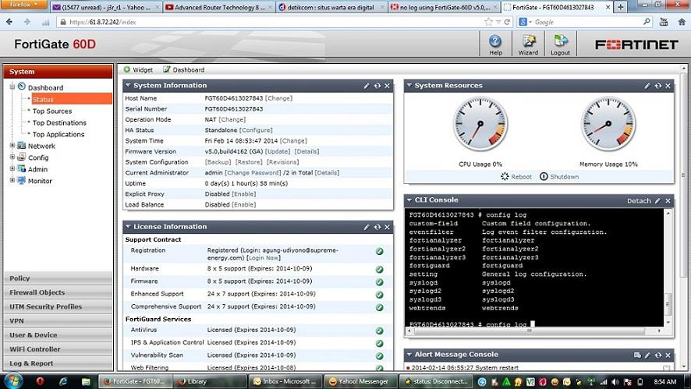Click the Windows Start button
Image resolution: width=691 pixels, height=389 pixels.
[x=13, y=381]
